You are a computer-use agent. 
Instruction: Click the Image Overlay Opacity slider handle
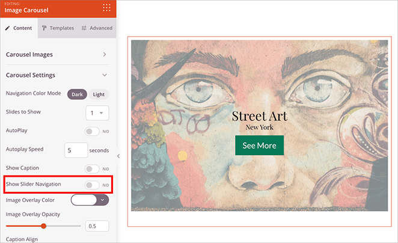coord(43,226)
